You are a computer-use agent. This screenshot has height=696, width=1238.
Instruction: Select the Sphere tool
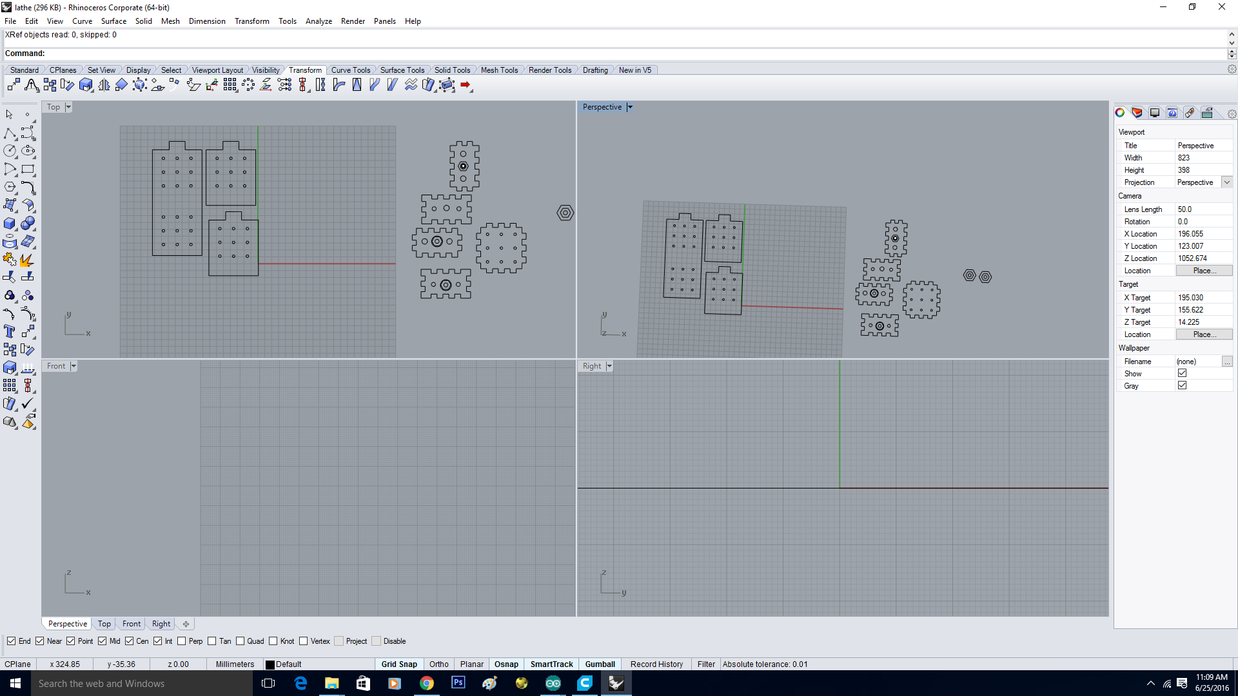28,224
